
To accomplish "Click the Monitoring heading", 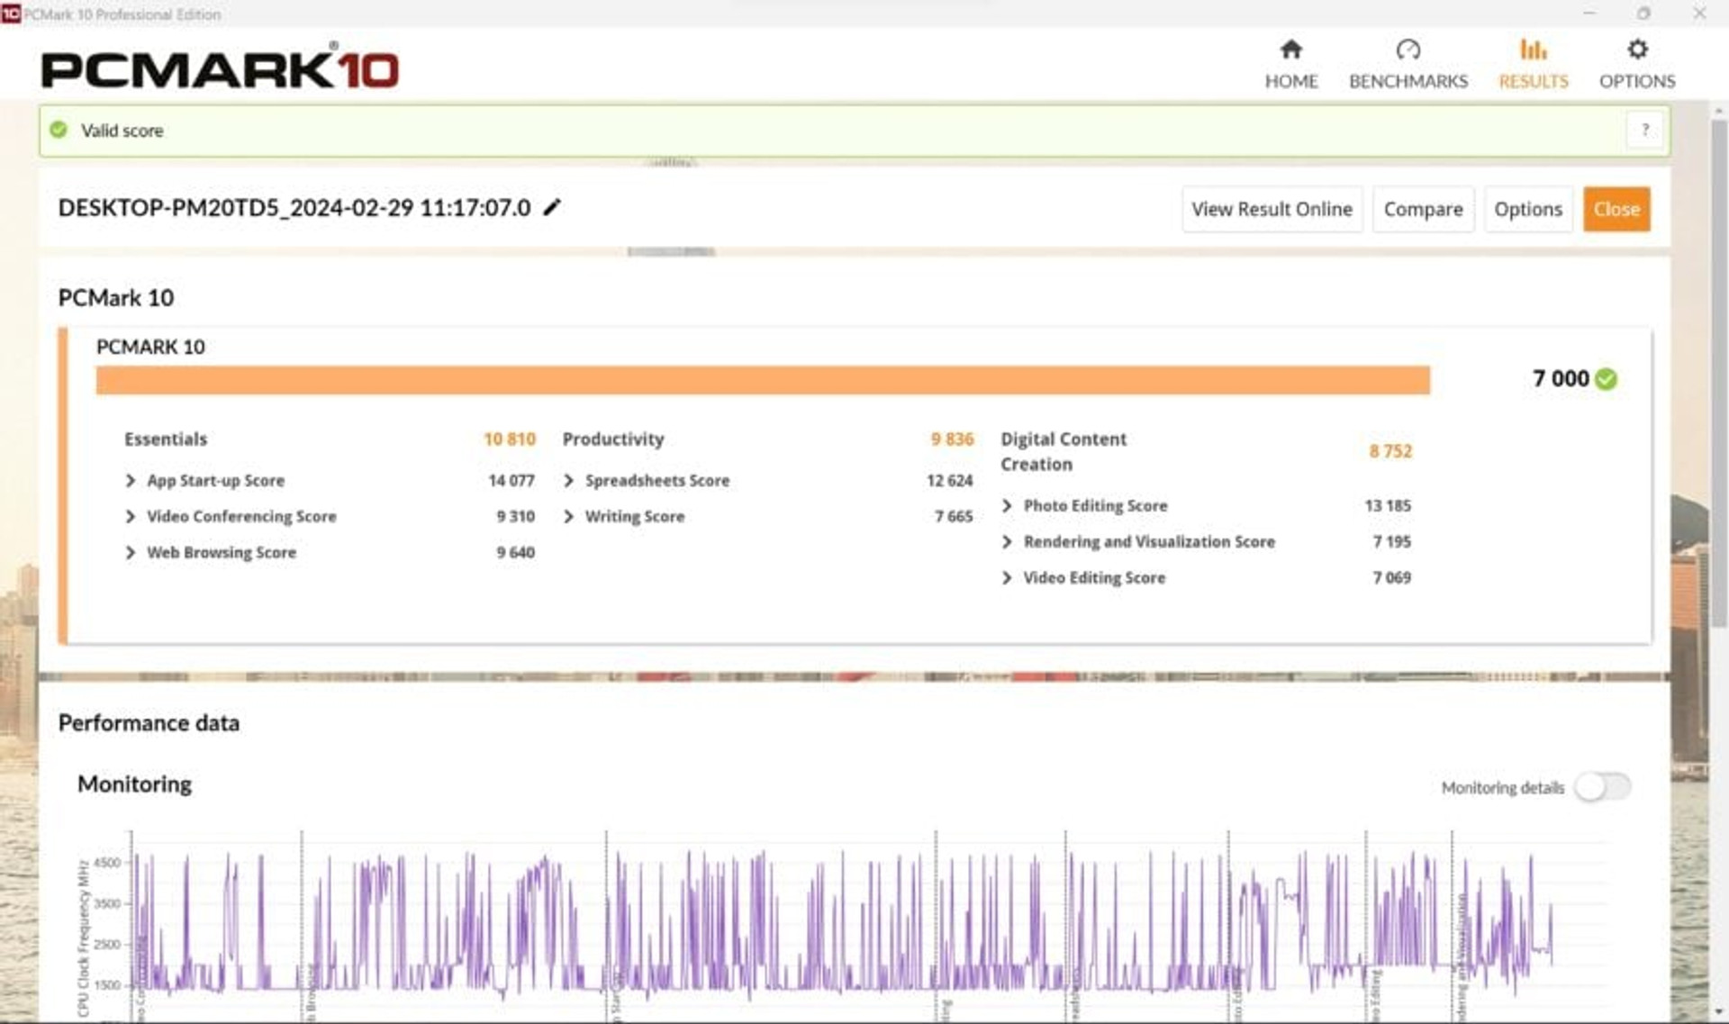I will [134, 784].
